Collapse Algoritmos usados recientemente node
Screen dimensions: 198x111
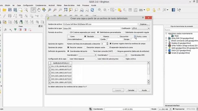[166, 34]
